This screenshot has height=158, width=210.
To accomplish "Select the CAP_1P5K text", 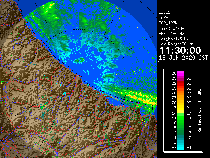I will (168, 23).
